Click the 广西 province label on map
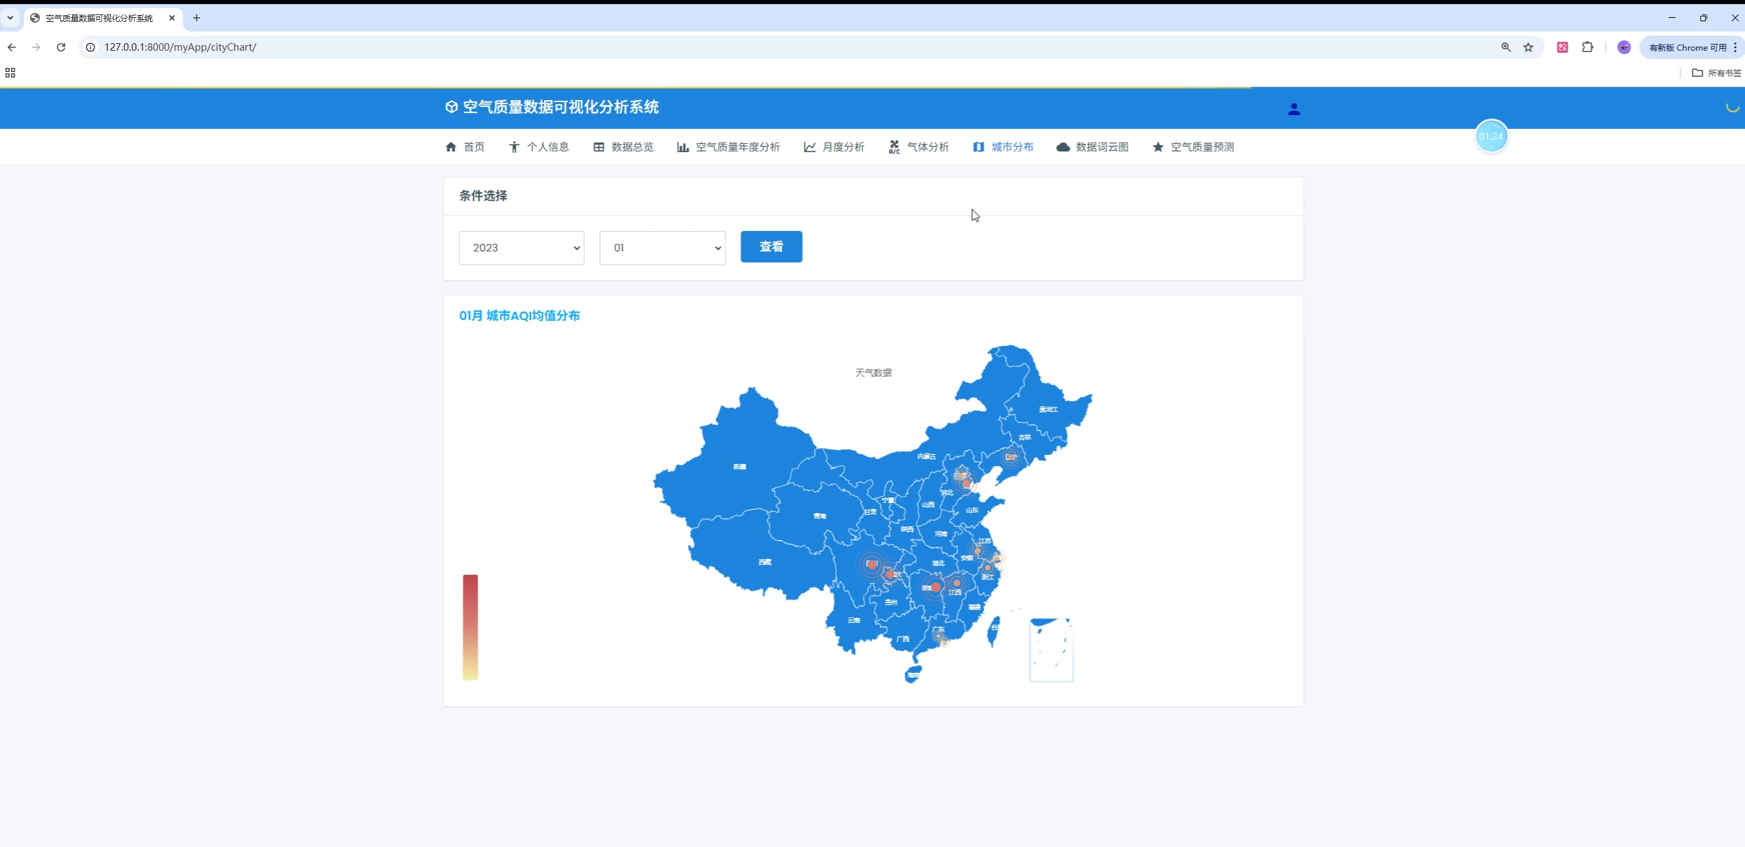Image resolution: width=1745 pixels, height=847 pixels. point(903,639)
